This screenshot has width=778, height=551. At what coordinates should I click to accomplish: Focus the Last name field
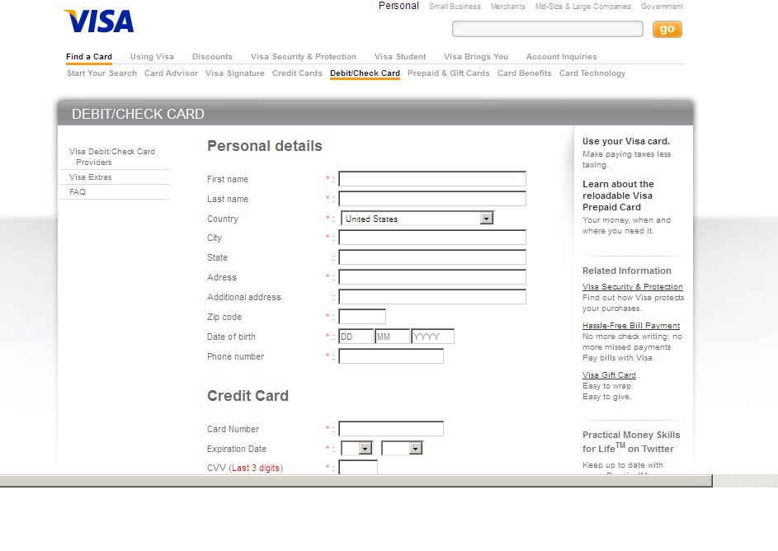[432, 199]
